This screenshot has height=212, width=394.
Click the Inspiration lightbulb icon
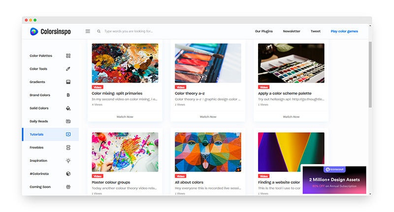coord(68,160)
